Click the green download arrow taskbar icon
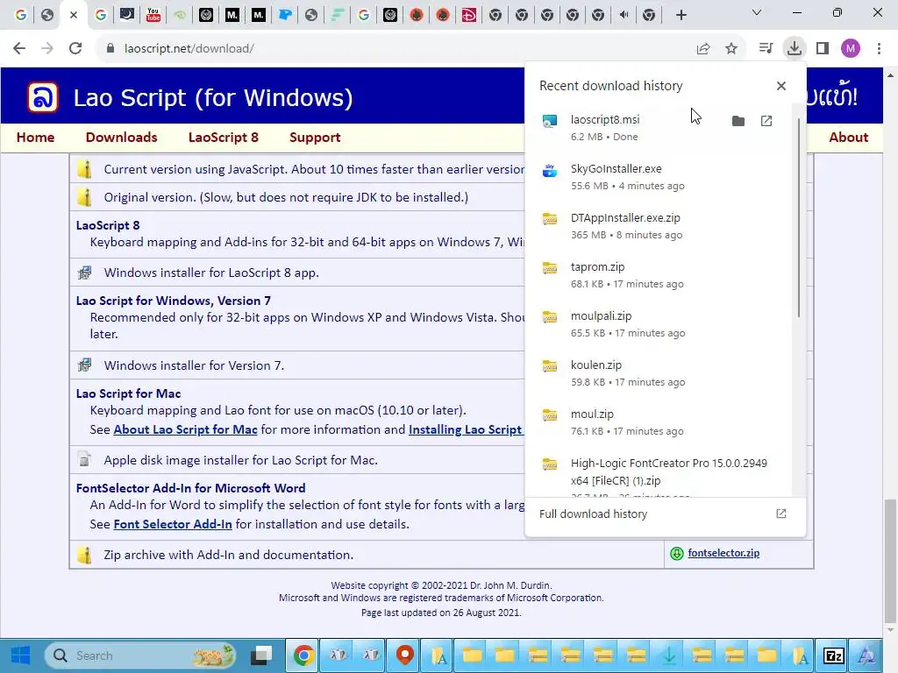 tap(669, 655)
